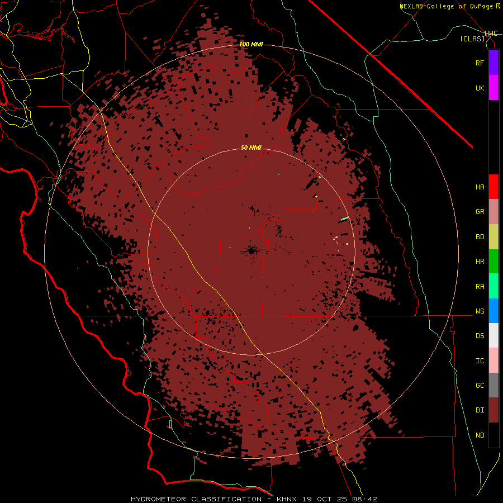Image resolution: width=503 pixels, height=503 pixels.
Task: Click the 100 NMI range ring label
Action: coord(251,44)
